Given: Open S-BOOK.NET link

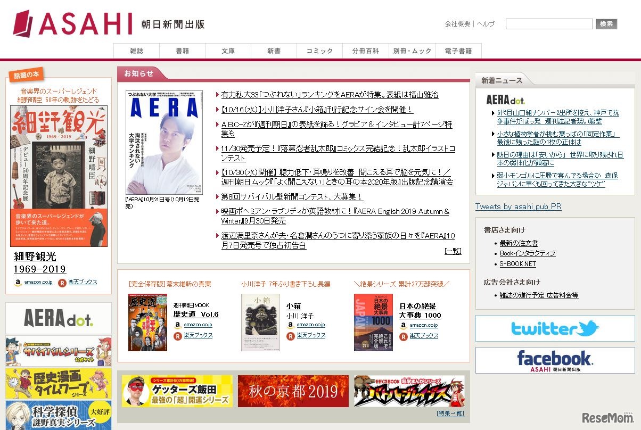Looking at the screenshot, I should pos(517,264).
